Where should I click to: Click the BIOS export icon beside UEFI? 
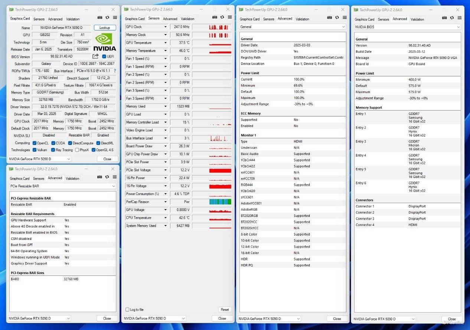click(95, 56)
